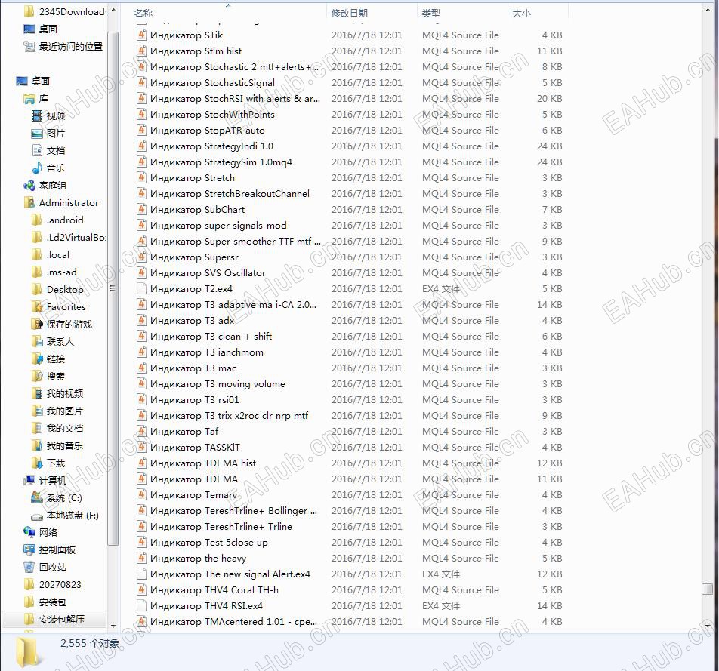This screenshot has width=719, height=671.
Task: Sort files by the 名称 column header
Action: pyautogui.click(x=143, y=14)
